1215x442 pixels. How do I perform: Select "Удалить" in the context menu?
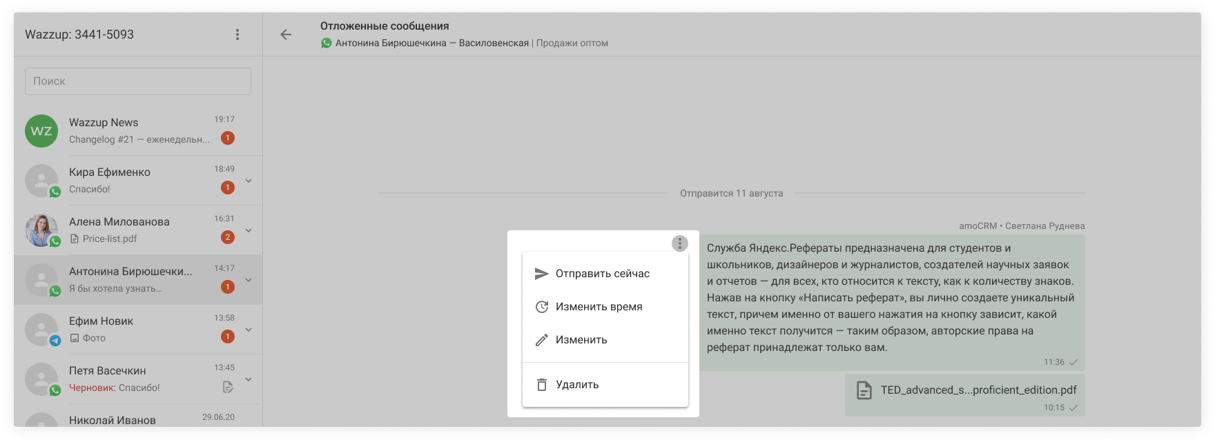tap(577, 385)
